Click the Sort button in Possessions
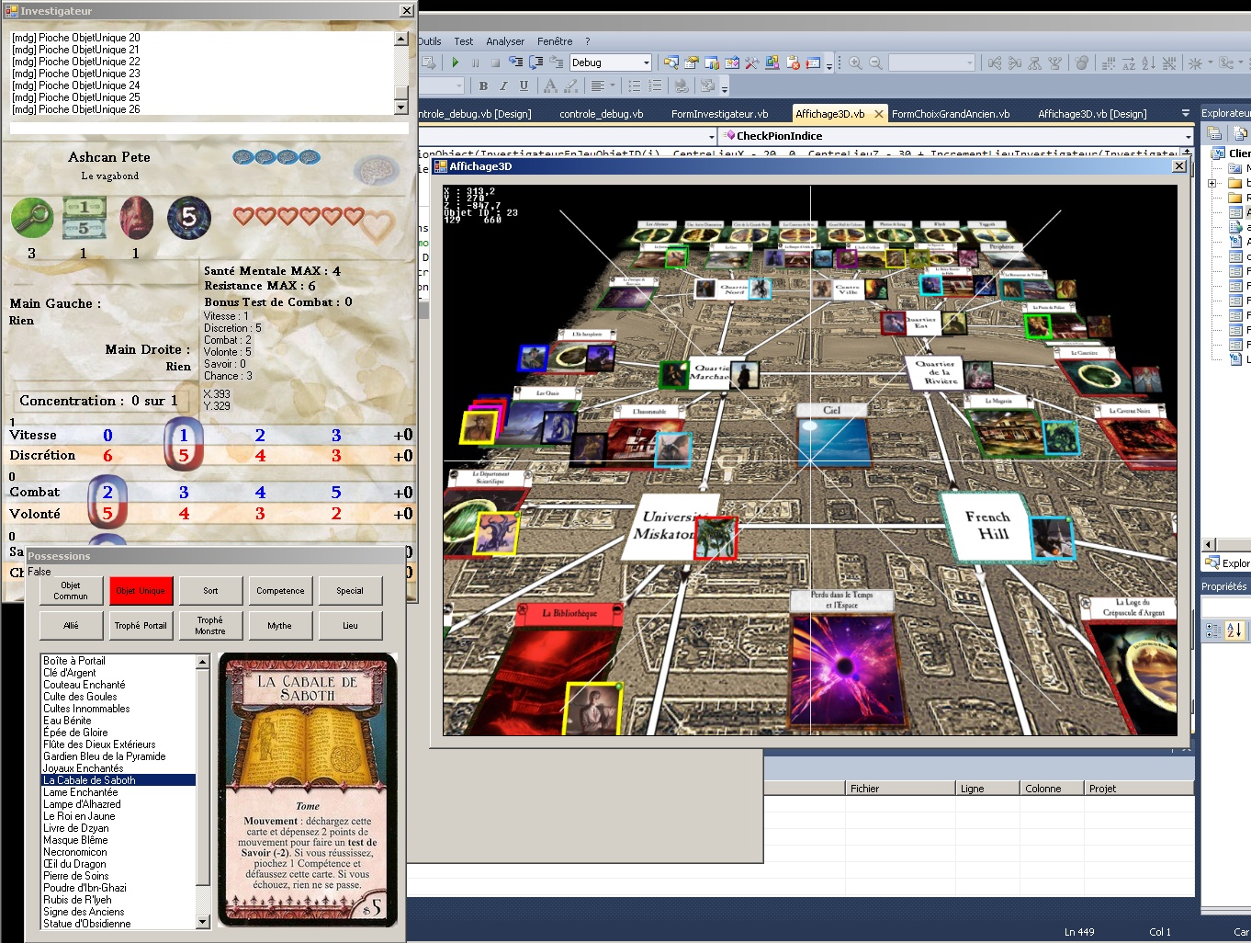This screenshot has width=1251, height=943. [x=210, y=591]
